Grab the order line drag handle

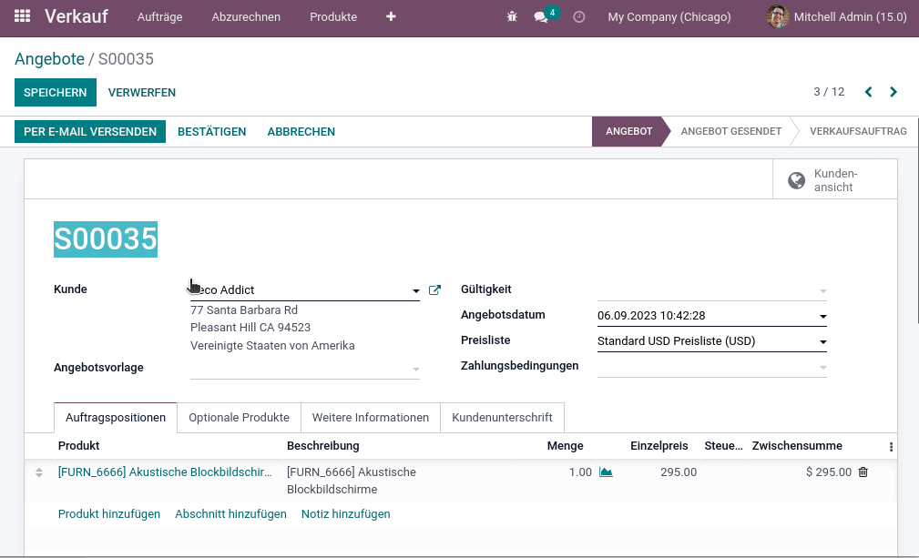click(x=38, y=472)
